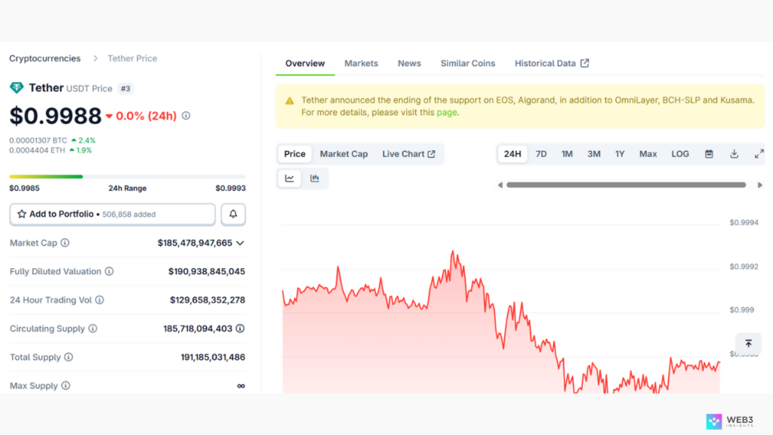773x435 pixels.
Task: Expand chart to fullscreen
Action: 759,154
